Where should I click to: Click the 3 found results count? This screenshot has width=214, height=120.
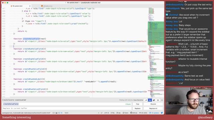point(128,104)
